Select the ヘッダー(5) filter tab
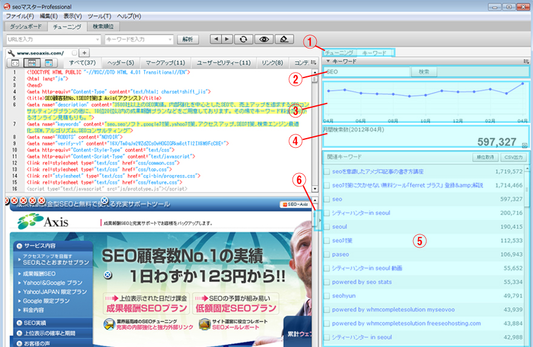 click(121, 63)
